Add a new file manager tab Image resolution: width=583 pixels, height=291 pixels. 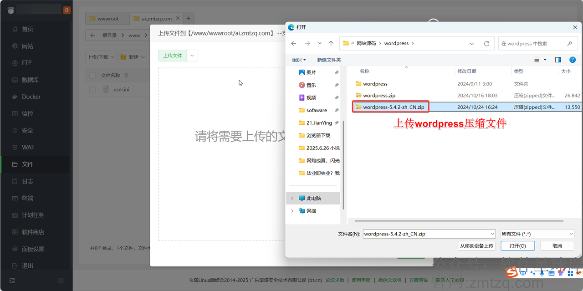189,19
